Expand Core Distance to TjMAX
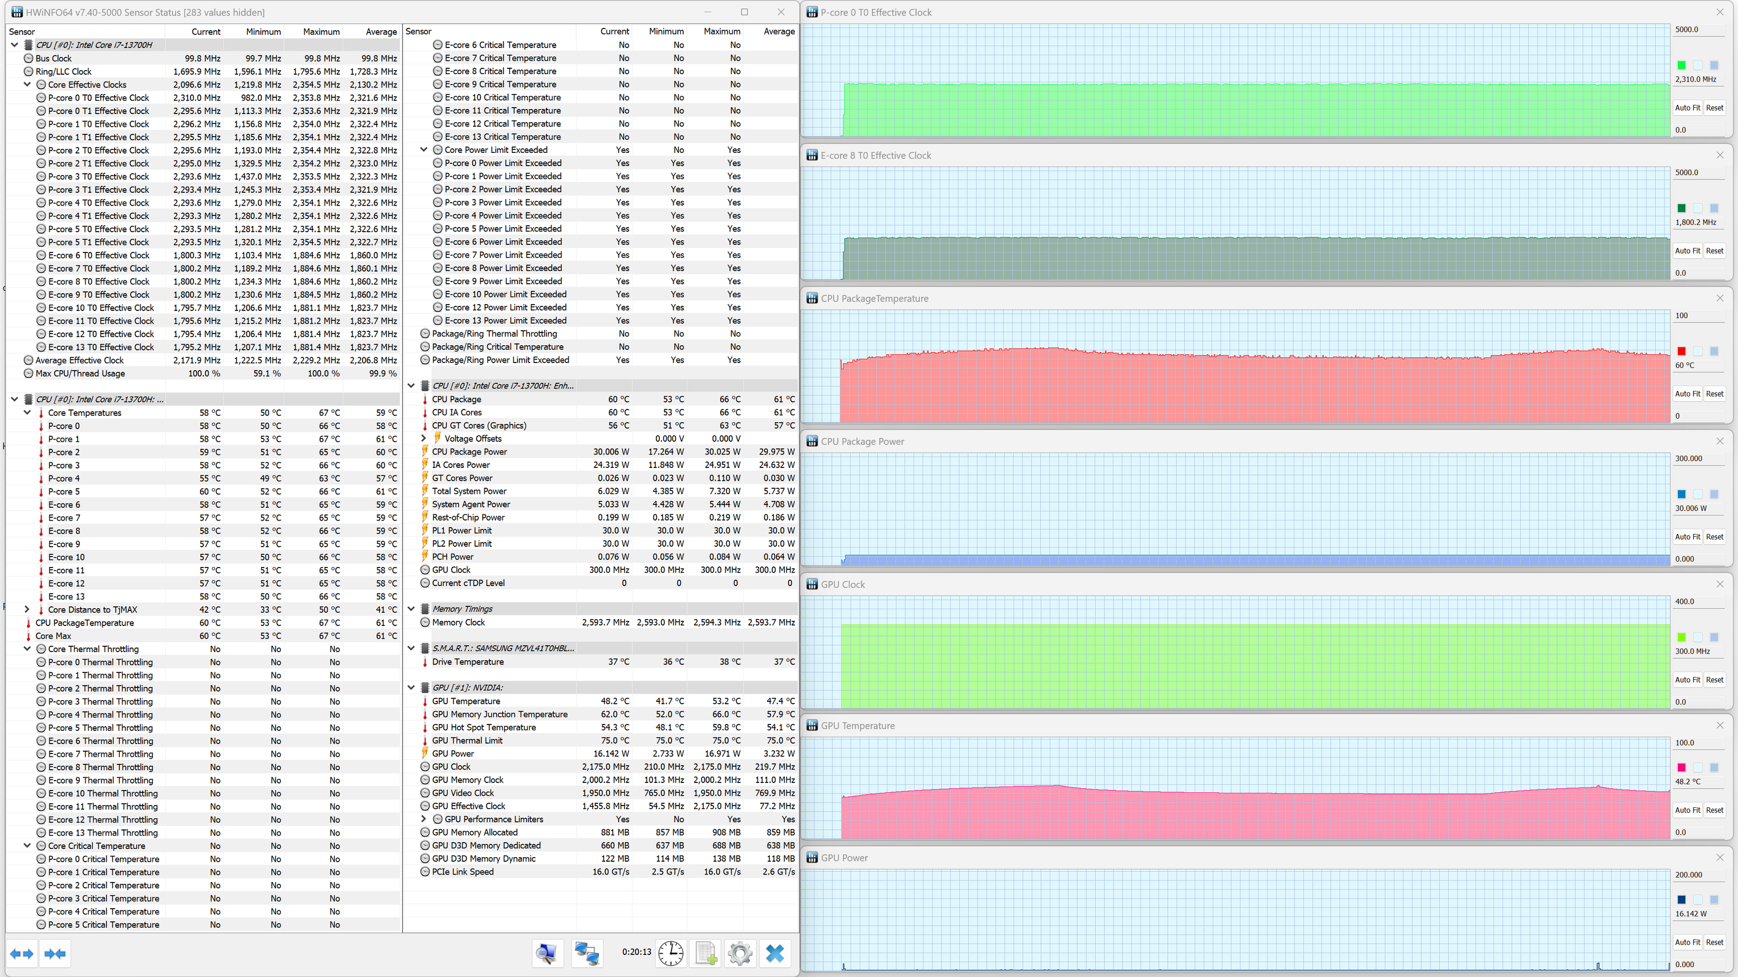 [27, 609]
